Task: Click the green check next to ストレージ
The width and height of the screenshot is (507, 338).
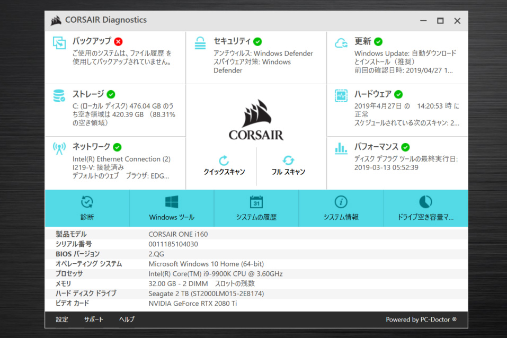Action: coord(111,94)
